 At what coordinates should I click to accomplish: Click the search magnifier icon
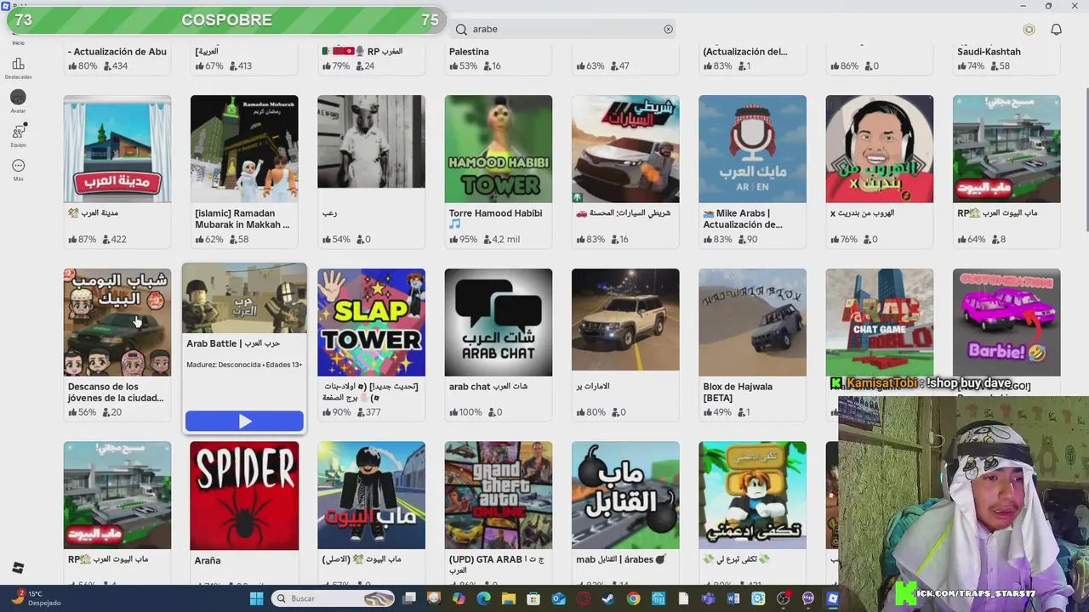coord(461,29)
